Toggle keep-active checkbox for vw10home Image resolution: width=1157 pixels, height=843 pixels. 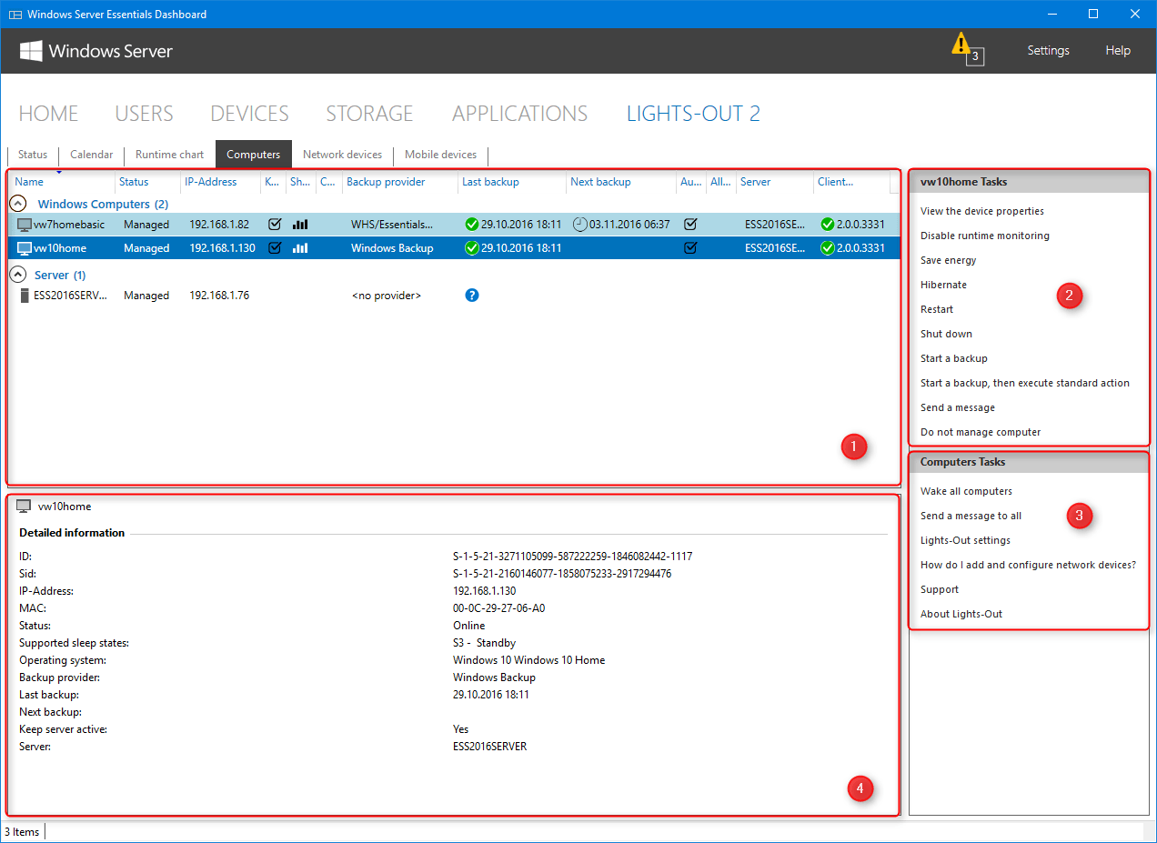point(275,248)
